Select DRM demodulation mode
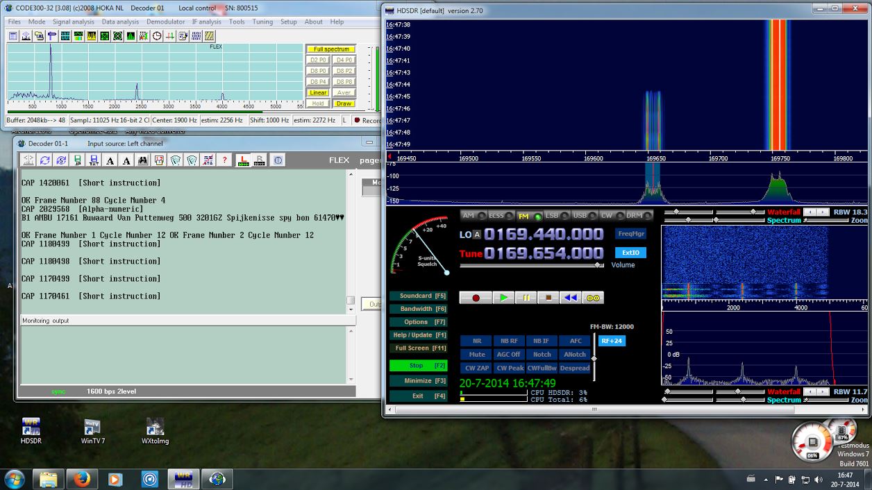The height and width of the screenshot is (490, 872). (639, 216)
